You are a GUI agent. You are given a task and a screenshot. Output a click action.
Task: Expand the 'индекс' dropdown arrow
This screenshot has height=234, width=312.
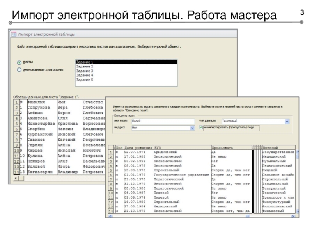(x=192, y=128)
